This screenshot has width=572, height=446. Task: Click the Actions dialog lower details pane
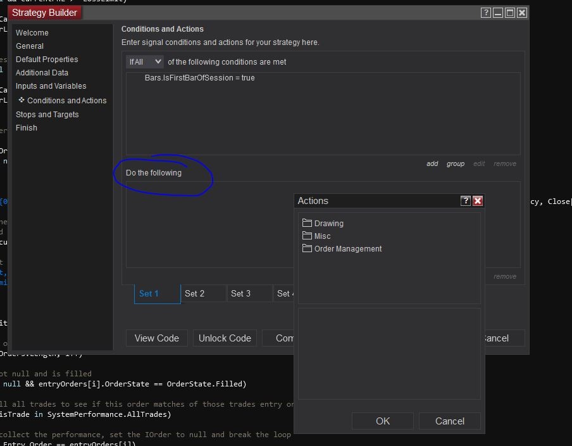pyautogui.click(x=389, y=354)
